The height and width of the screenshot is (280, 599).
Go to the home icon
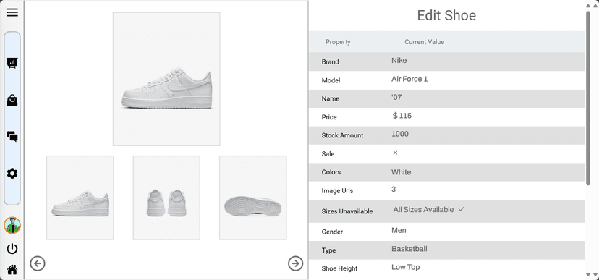pyautogui.click(x=12, y=270)
